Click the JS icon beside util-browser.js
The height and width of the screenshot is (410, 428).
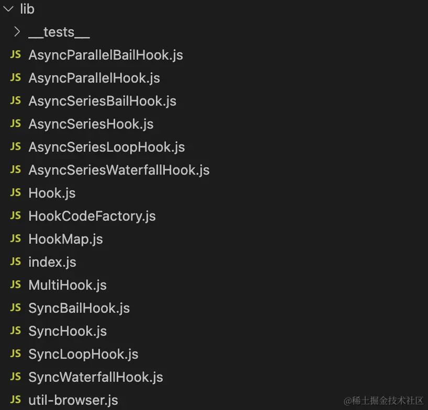[x=16, y=400]
